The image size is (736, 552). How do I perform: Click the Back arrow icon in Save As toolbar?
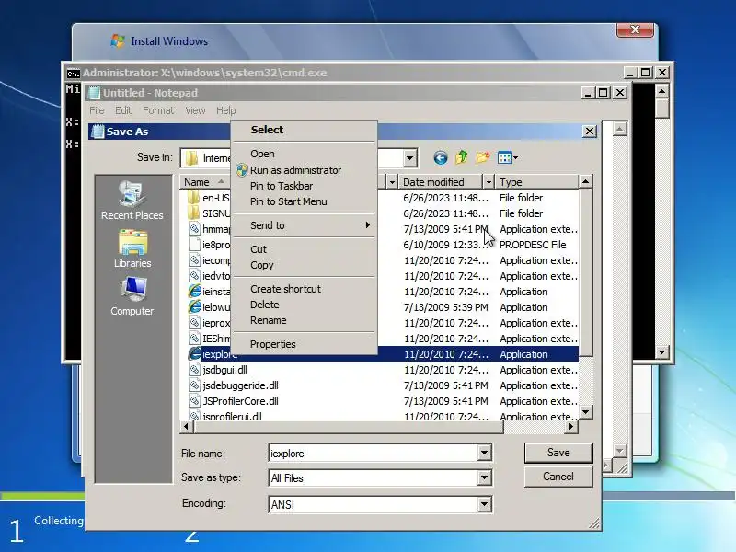point(440,157)
